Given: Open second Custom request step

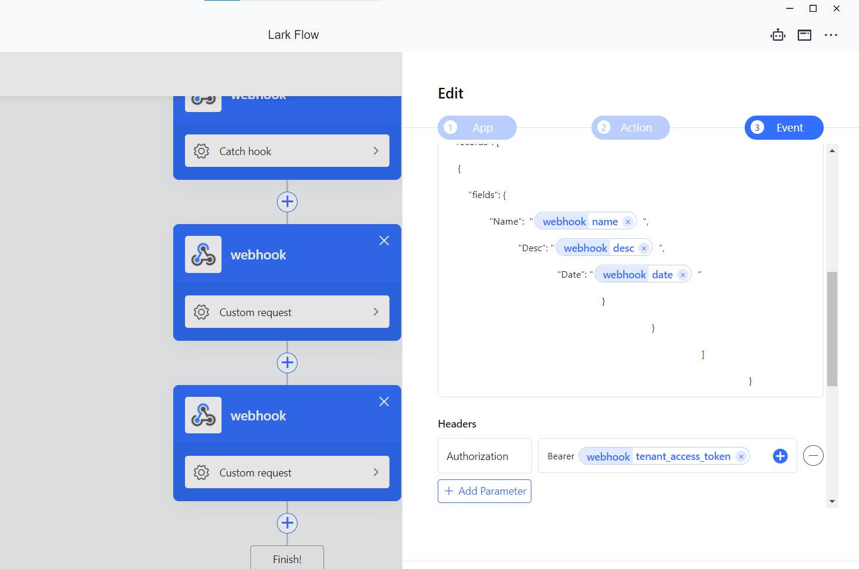Looking at the screenshot, I should [287, 472].
